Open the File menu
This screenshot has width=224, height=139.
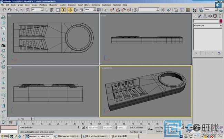pos(2,5)
